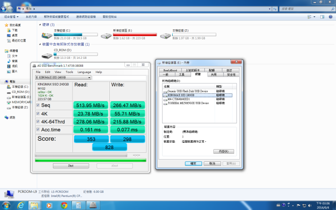336x210 pixels.
Task: Select the M4-CT064M4SSD1 drive row
Action: click(x=197, y=99)
